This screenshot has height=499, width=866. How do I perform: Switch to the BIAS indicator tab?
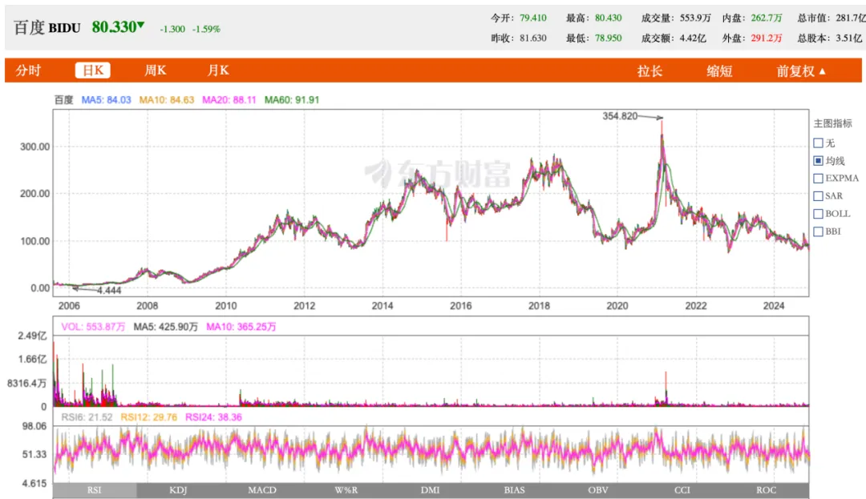click(x=514, y=490)
